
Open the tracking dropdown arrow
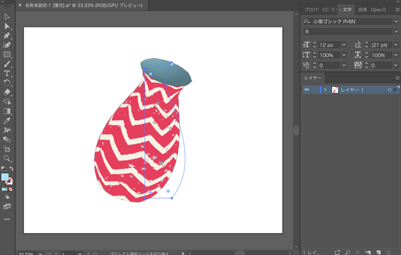[396, 65]
